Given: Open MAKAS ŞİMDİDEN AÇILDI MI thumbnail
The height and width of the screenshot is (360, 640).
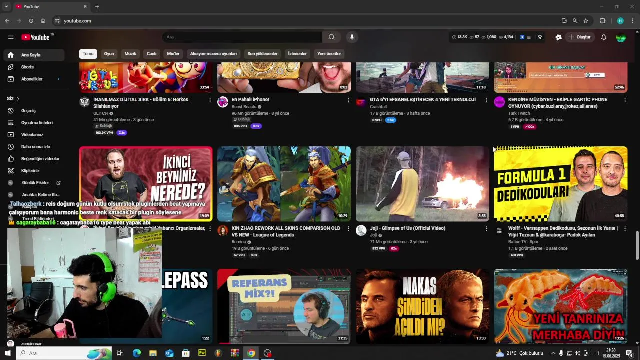Looking at the screenshot, I should [422, 306].
